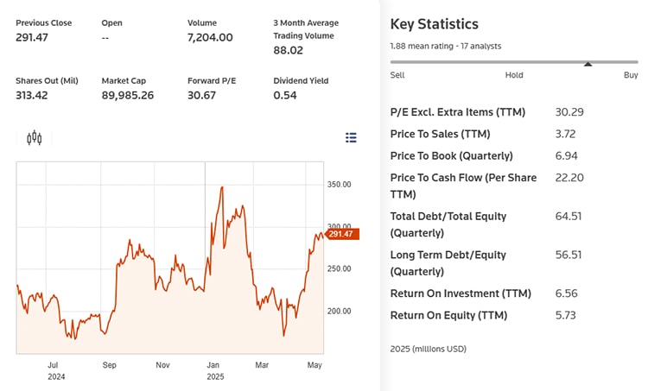Click the analyst rating triangle marker
The height and width of the screenshot is (391, 648).
pos(588,64)
